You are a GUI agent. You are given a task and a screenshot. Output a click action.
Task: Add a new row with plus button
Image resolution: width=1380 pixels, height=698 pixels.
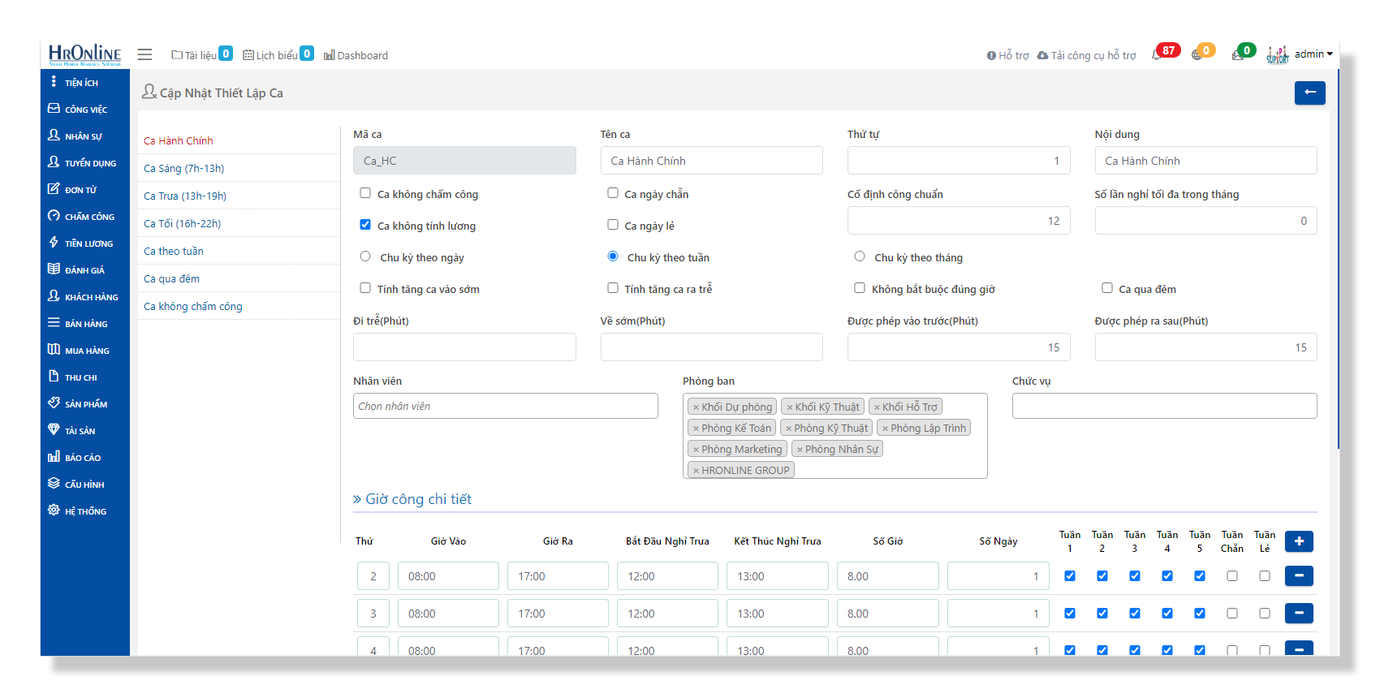coord(1299,541)
